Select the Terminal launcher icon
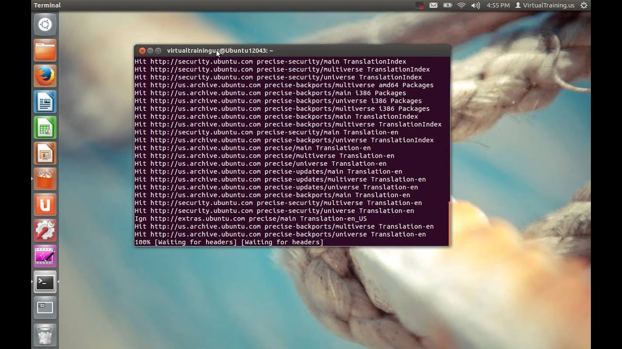The width and height of the screenshot is (622, 349). pyautogui.click(x=45, y=282)
